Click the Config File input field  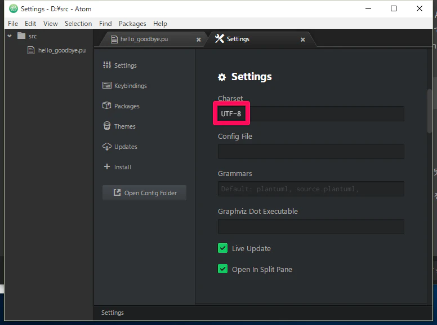(311, 151)
